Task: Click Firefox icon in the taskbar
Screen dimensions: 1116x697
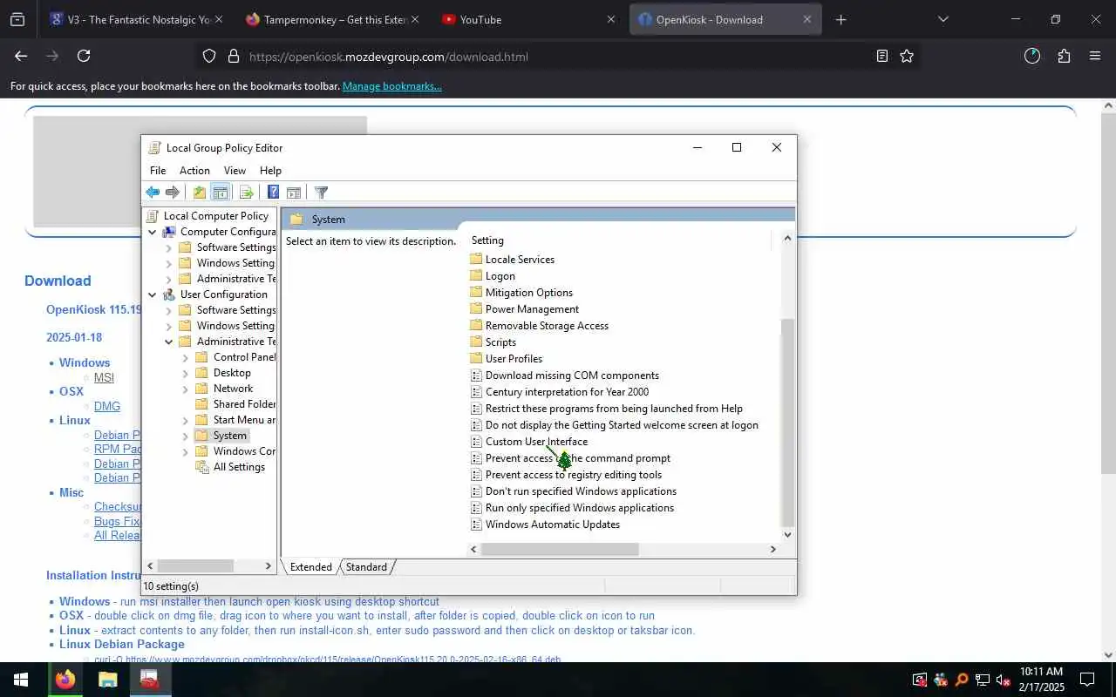Action: pos(65,680)
